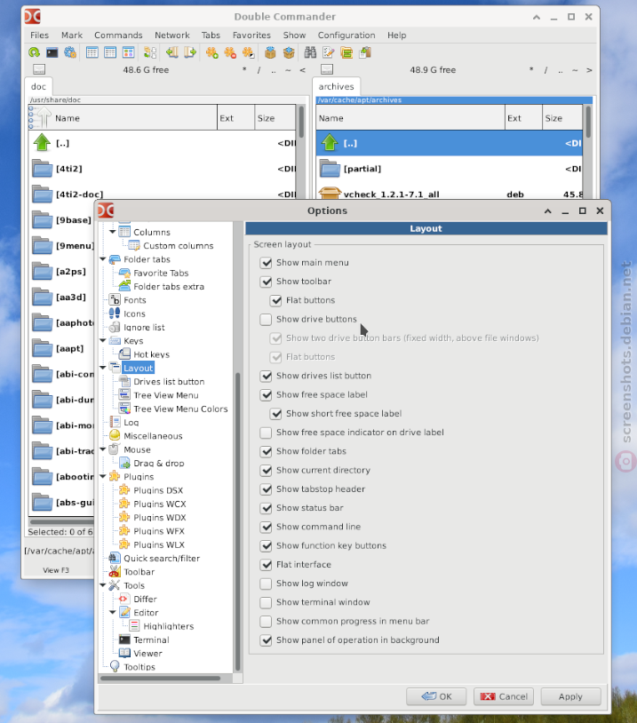The image size is (637, 723).
Task: Click the pack files box icon
Action: 270,52
